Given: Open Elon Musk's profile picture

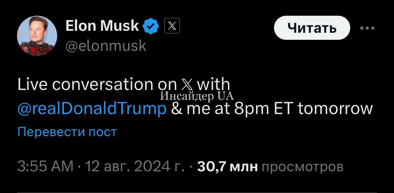Looking at the screenshot, I should tap(37, 36).
